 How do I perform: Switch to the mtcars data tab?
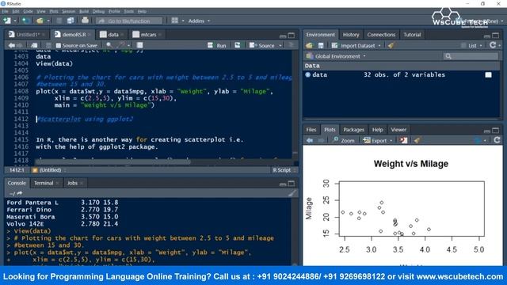point(148,34)
